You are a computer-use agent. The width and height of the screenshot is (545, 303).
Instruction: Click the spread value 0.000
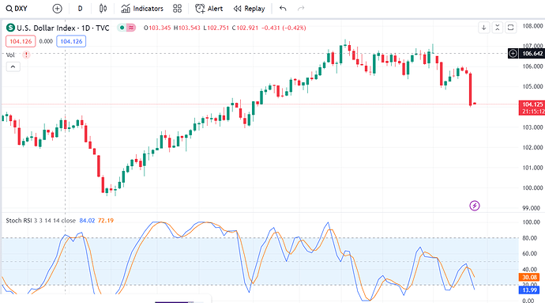pyautogui.click(x=46, y=41)
